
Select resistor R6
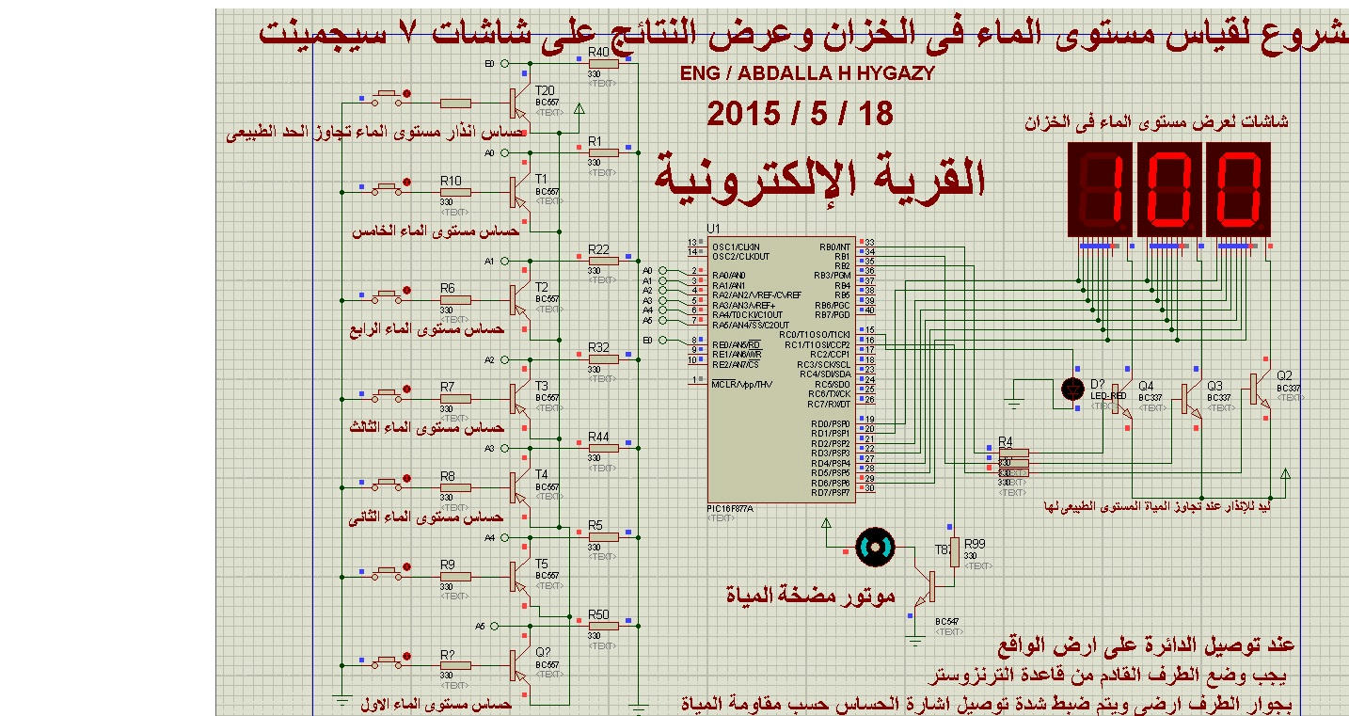[x=454, y=300]
